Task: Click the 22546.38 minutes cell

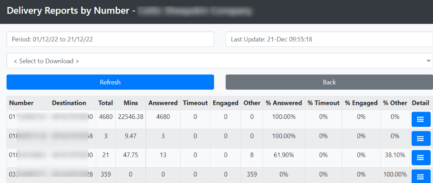Action: pos(131,117)
